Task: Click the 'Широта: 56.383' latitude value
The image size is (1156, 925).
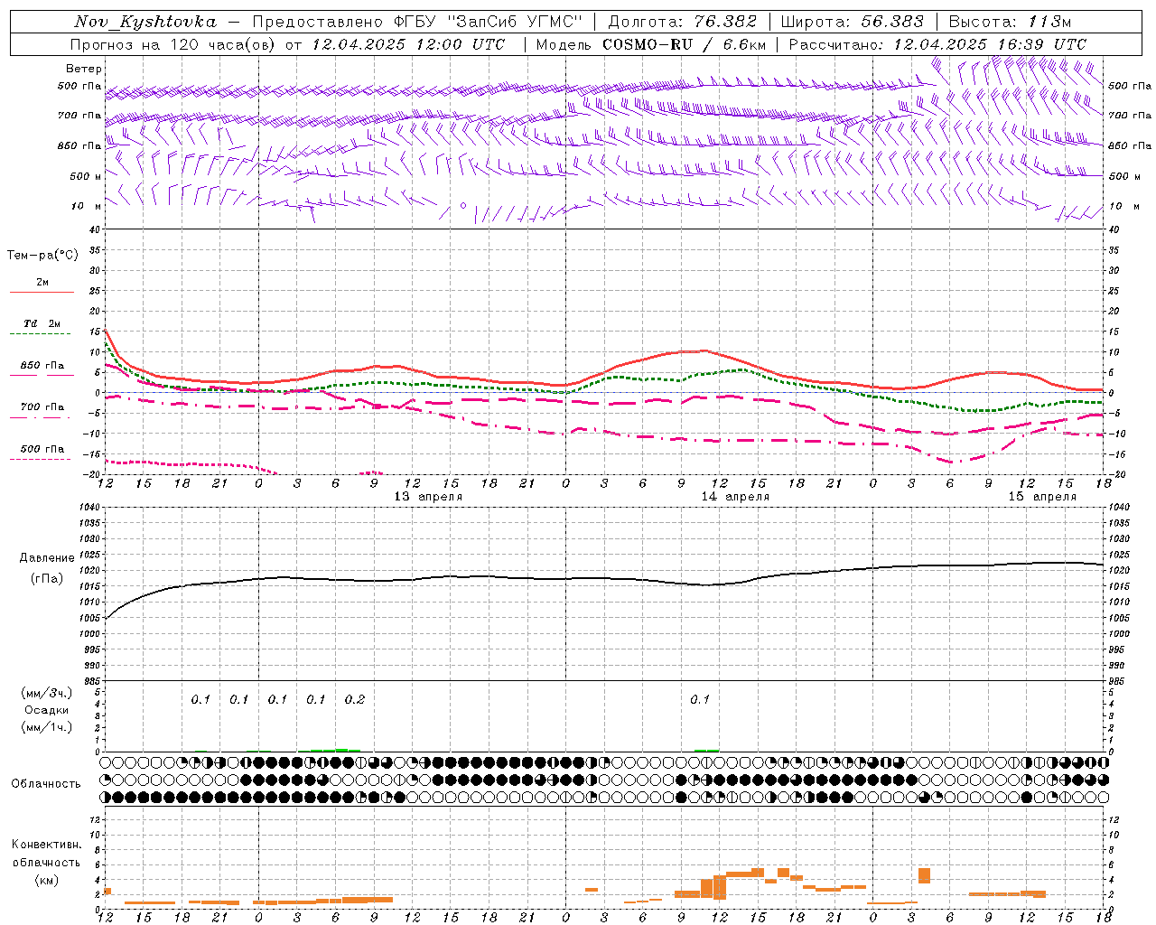Action: [853, 22]
